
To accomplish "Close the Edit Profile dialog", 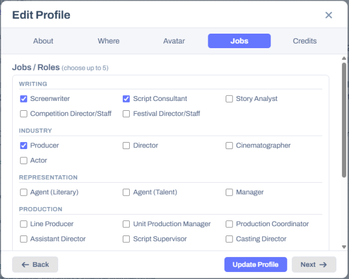I will click(x=329, y=15).
